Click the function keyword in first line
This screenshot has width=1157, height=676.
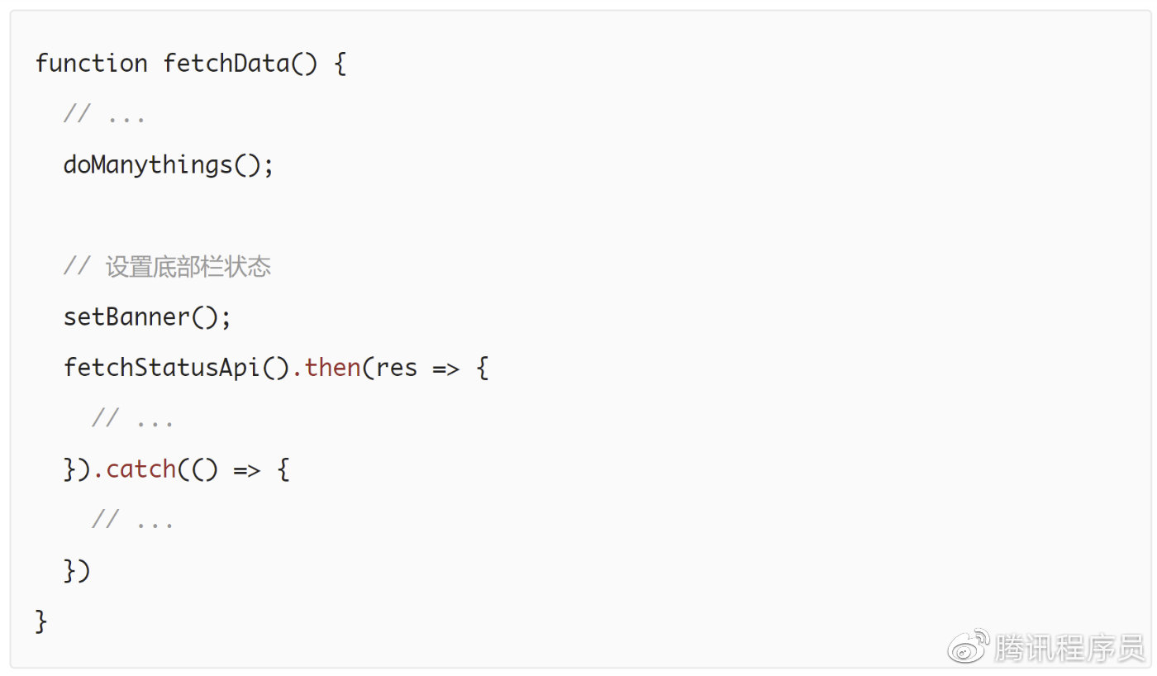(92, 64)
